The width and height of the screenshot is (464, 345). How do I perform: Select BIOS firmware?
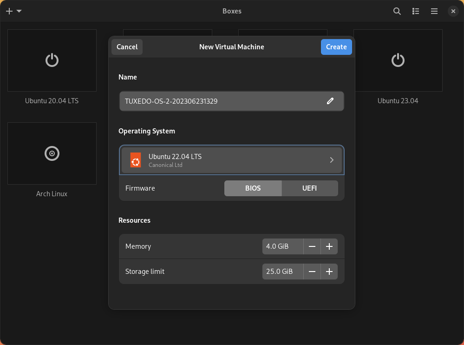[253, 188]
